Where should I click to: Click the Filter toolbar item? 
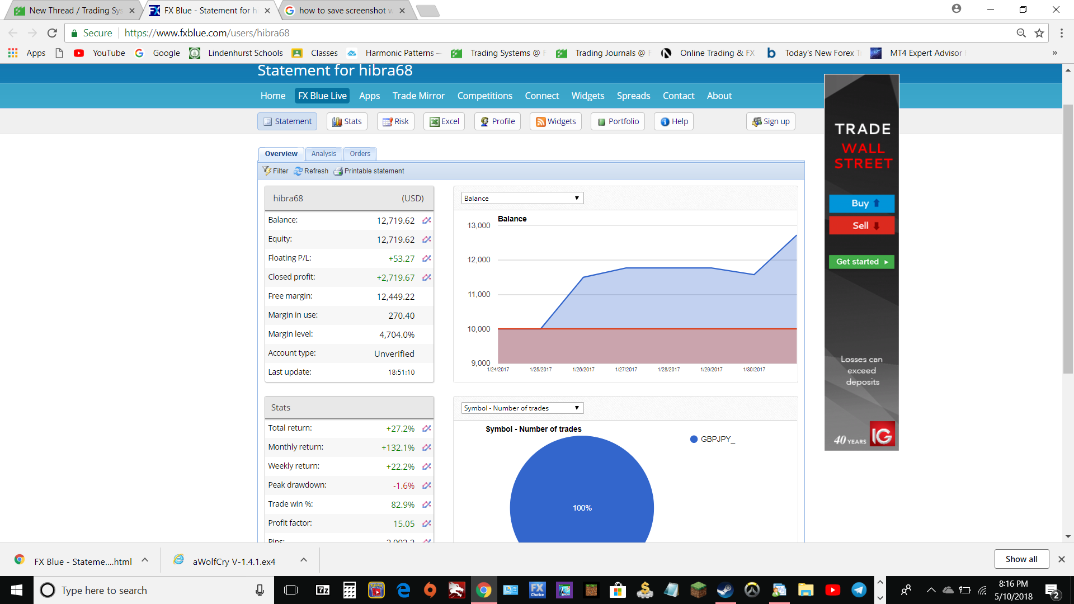click(x=275, y=171)
